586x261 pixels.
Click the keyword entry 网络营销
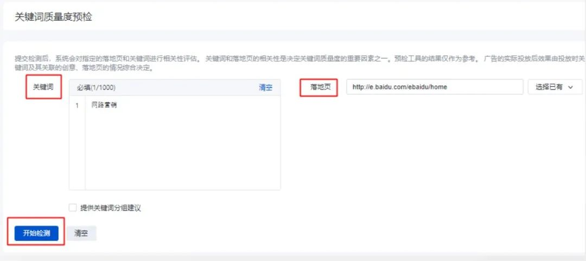pyautogui.click(x=104, y=105)
